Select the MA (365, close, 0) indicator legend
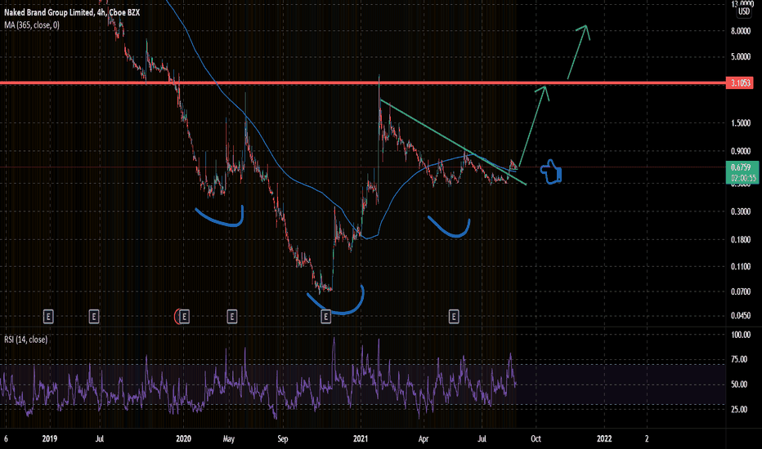 pyautogui.click(x=32, y=24)
